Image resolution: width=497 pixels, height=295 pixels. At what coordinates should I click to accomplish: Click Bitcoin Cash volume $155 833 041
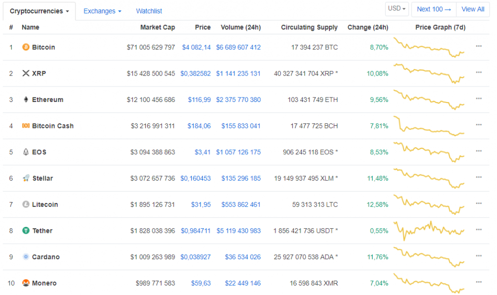tap(241, 126)
